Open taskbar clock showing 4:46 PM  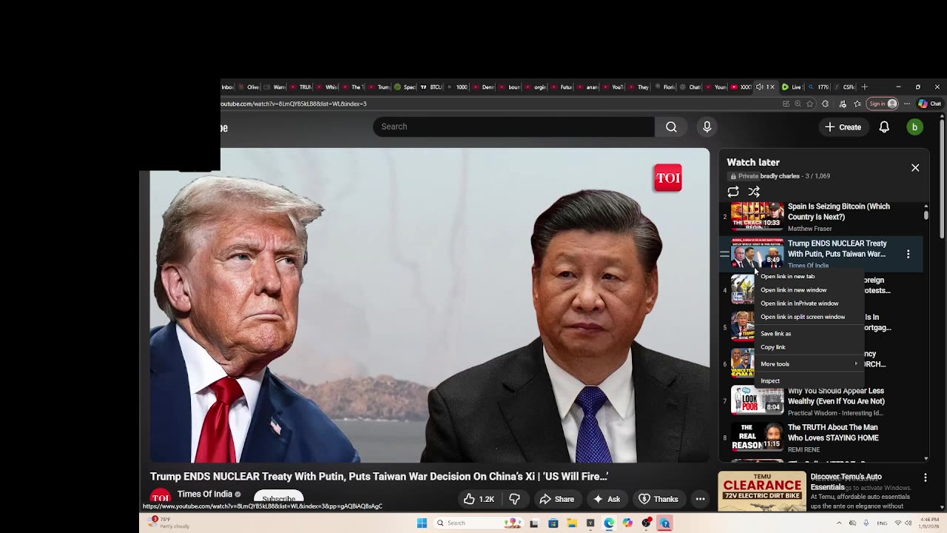click(x=928, y=523)
